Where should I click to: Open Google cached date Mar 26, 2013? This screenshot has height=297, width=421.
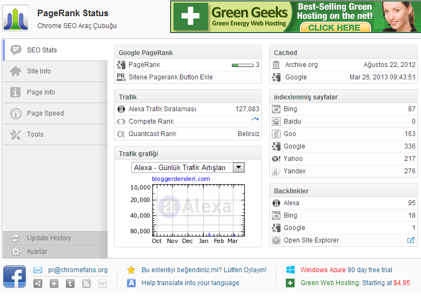(382, 77)
